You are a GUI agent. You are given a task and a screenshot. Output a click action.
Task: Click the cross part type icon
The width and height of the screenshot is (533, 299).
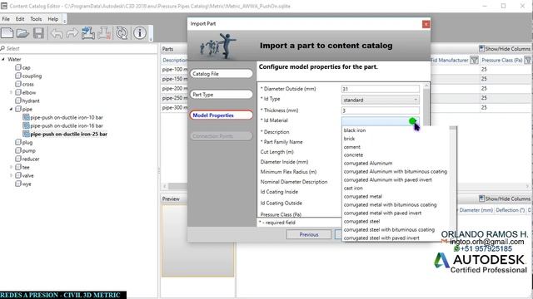click(x=18, y=84)
